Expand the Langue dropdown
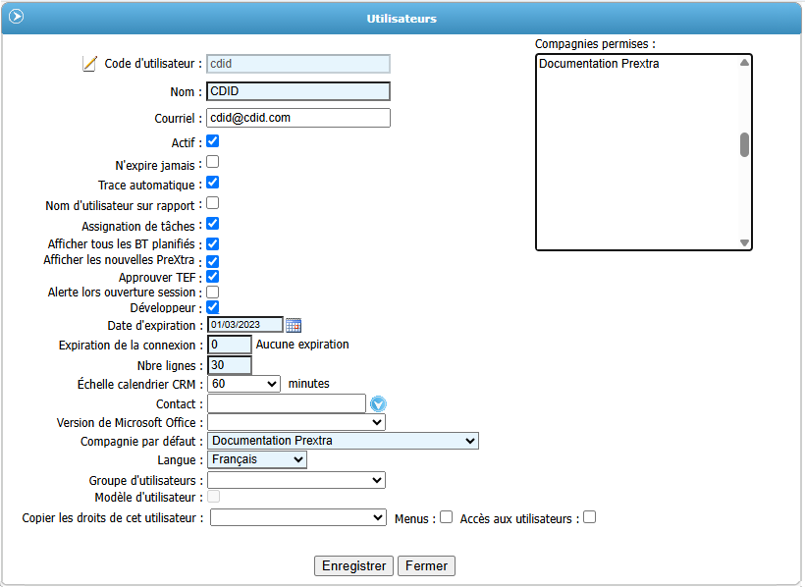The image size is (805, 587). 257,459
